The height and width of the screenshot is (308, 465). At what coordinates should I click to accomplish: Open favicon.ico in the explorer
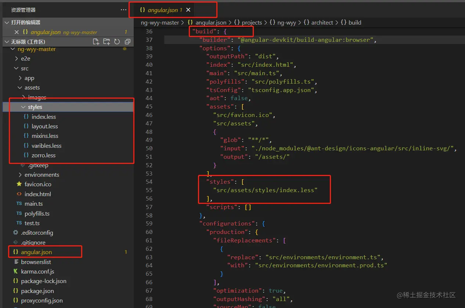coord(38,184)
